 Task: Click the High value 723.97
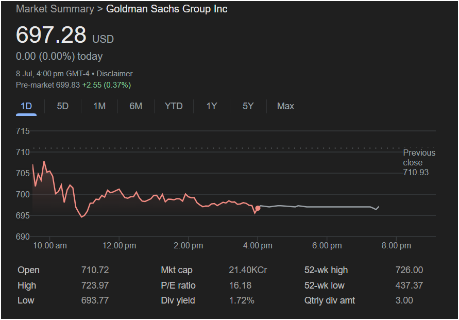(x=95, y=285)
